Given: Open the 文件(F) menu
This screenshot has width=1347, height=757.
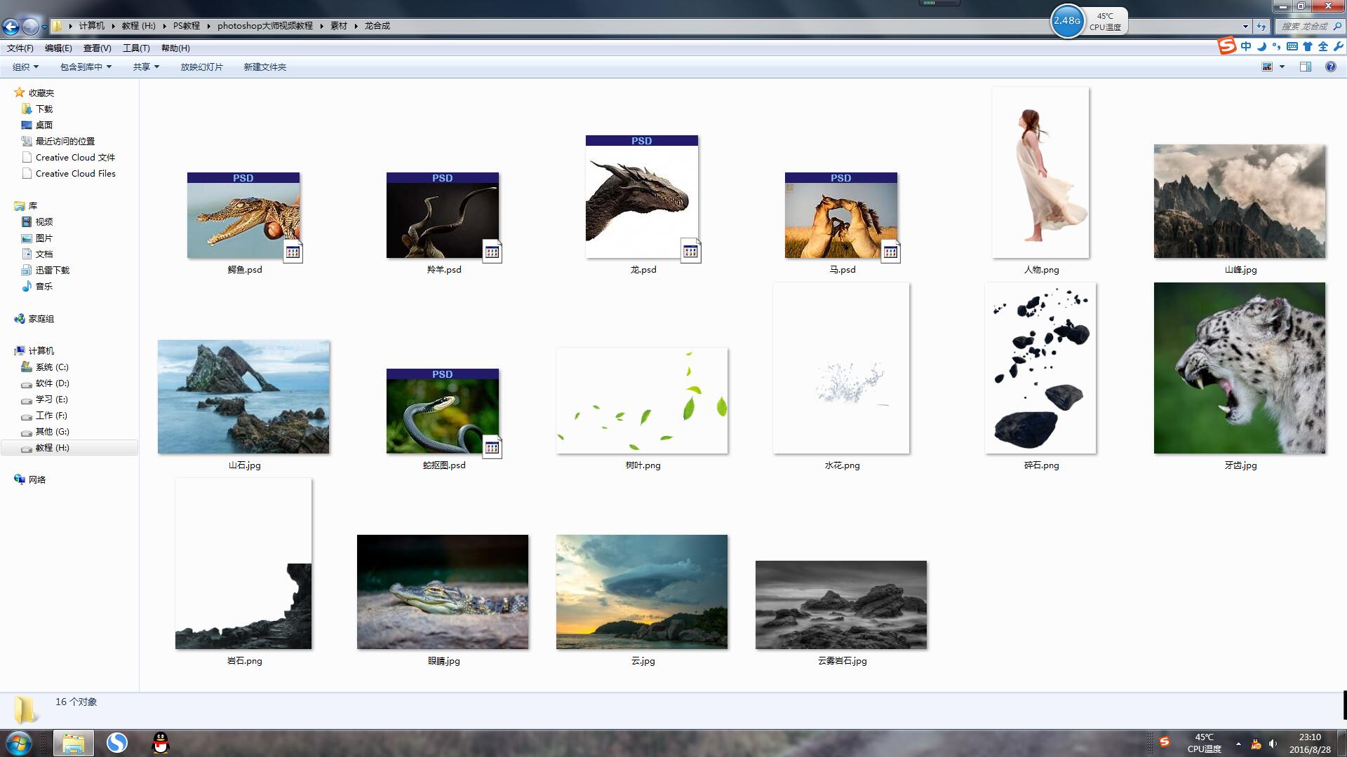Looking at the screenshot, I should (20, 48).
